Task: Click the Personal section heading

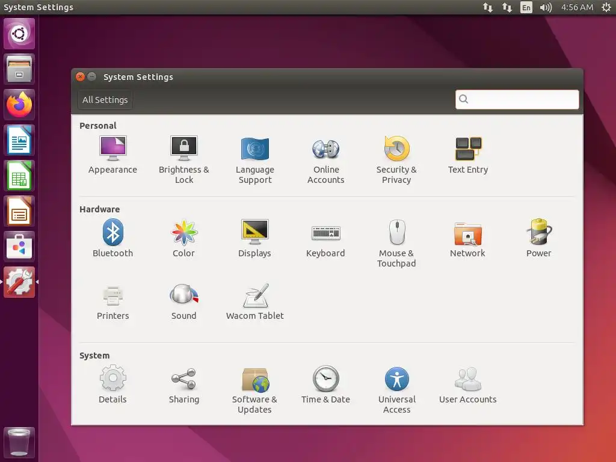Action: click(98, 126)
